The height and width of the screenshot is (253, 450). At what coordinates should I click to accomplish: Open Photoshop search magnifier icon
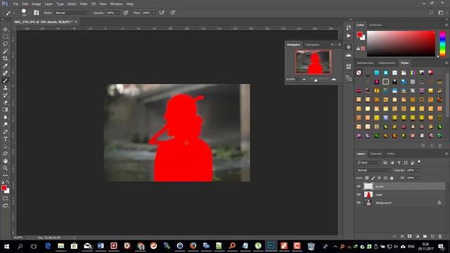pos(431,13)
